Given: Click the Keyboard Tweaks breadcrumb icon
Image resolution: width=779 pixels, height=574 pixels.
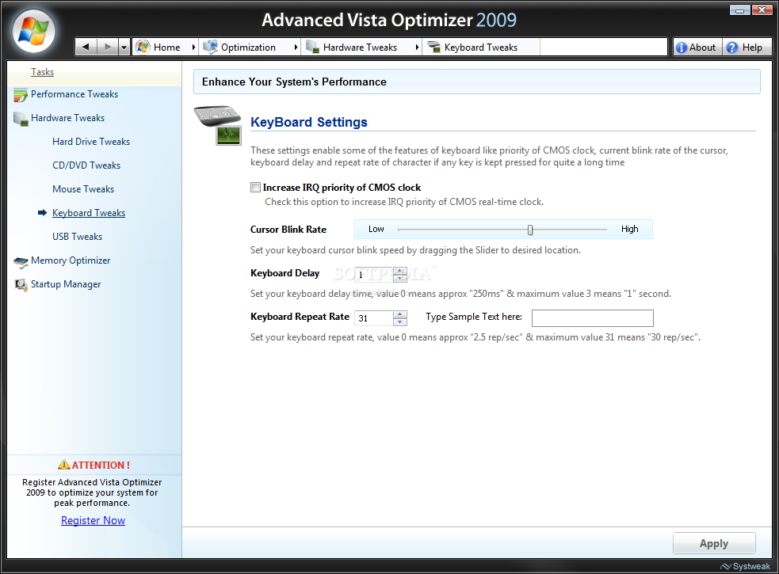Looking at the screenshot, I should [433, 48].
